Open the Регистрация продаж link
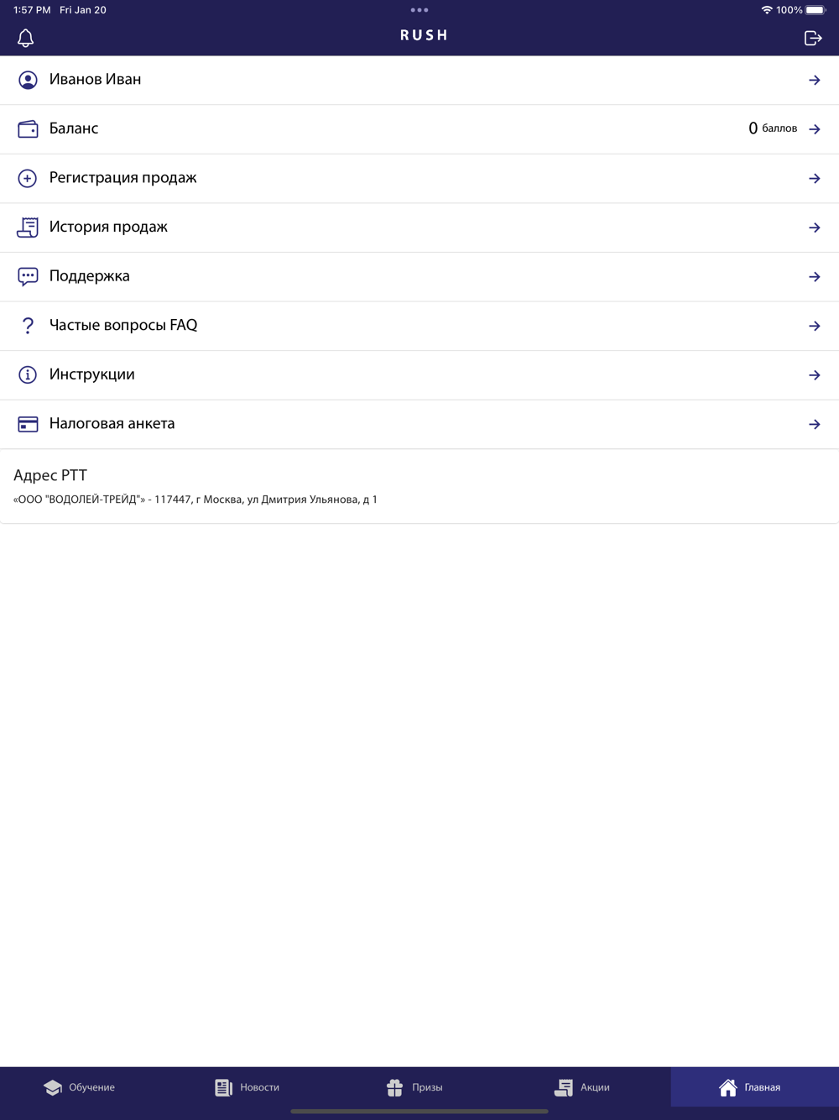Screen dimensions: 839x1120 123,178
